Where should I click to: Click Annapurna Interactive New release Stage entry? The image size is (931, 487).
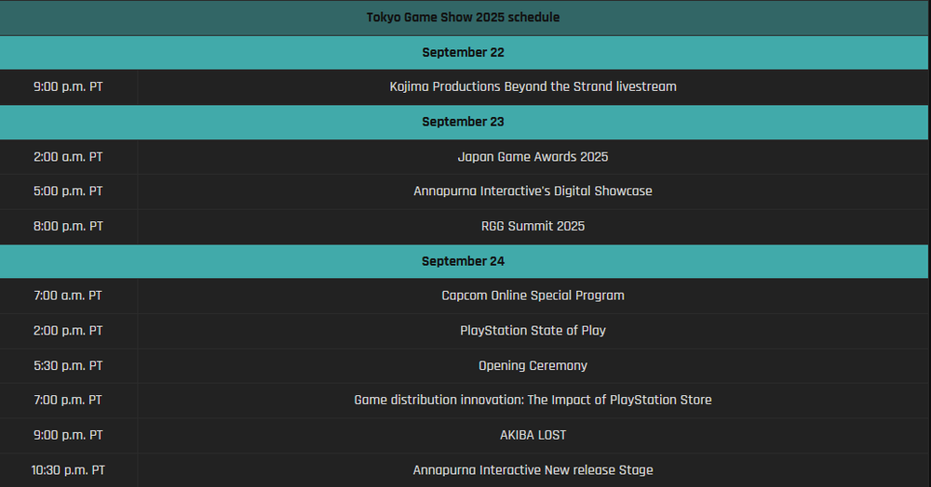[x=533, y=470]
